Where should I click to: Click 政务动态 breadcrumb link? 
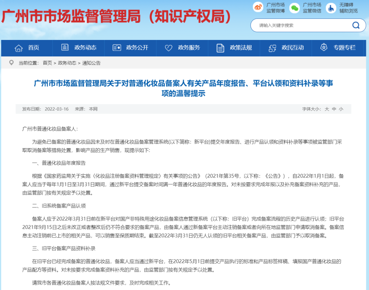pos(67,63)
